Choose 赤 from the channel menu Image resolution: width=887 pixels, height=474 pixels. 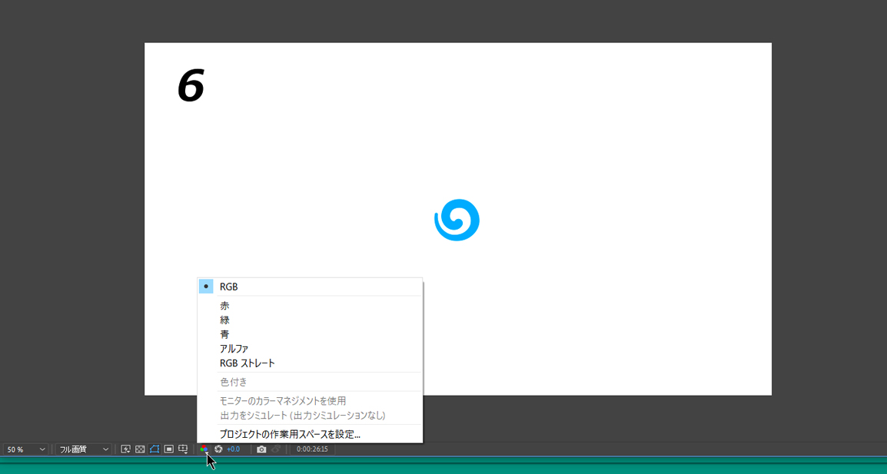coord(224,306)
